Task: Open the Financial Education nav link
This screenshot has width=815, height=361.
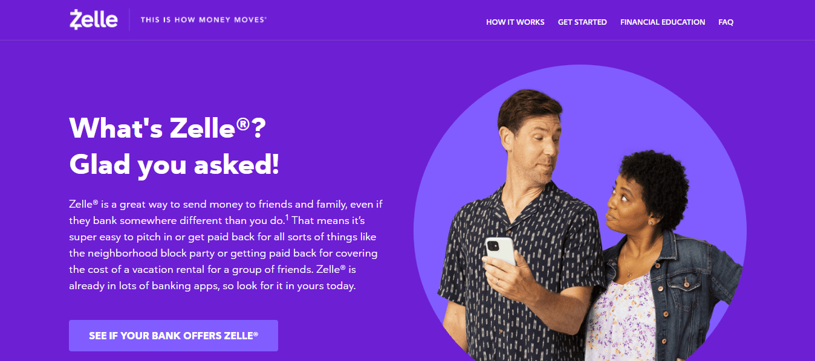Action: pyautogui.click(x=663, y=22)
